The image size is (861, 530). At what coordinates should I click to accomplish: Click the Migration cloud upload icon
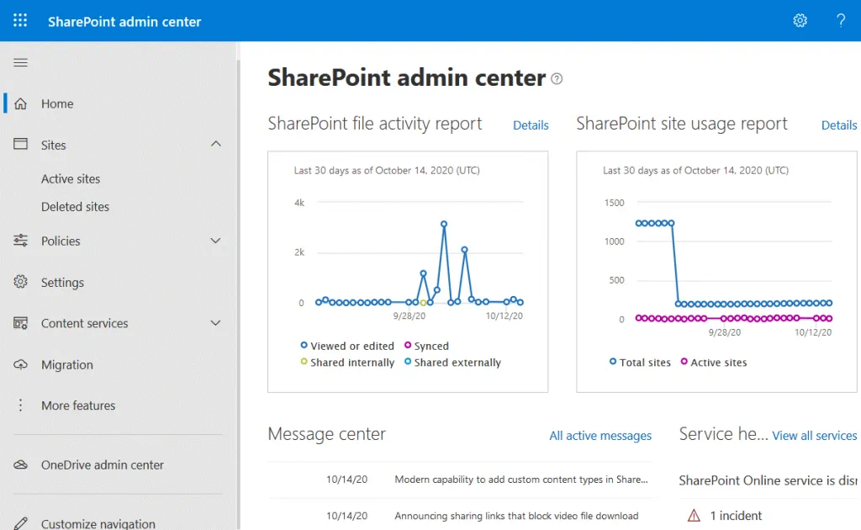(22, 364)
